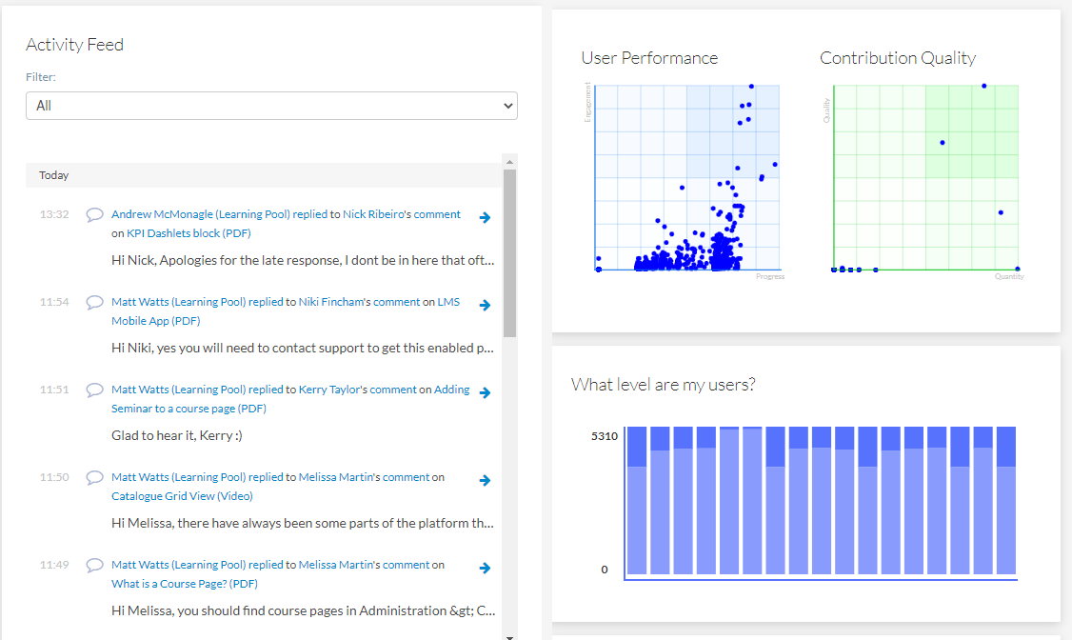Click the arrow icon on the 11:50 activity

coord(485,480)
